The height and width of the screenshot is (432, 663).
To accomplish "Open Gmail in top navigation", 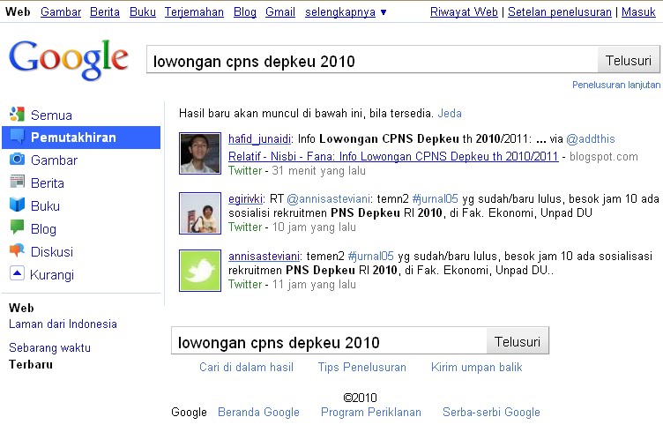I will click(280, 11).
